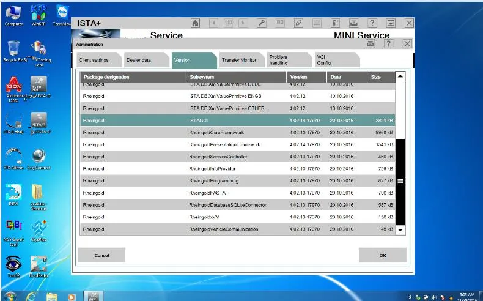
Task: Select the ISTA DB XmlValuePrimitive OTHER row
Action: click(237, 108)
